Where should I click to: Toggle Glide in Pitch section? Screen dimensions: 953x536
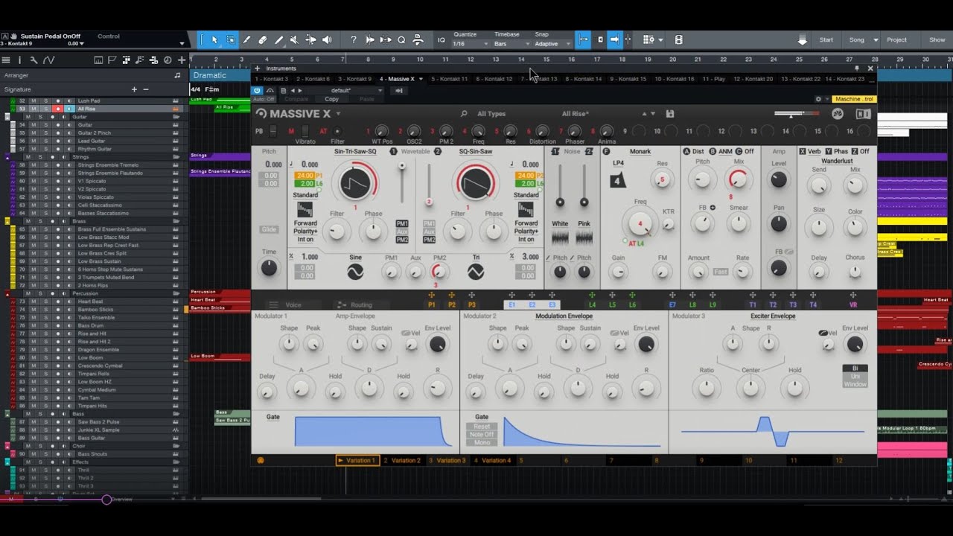269,229
